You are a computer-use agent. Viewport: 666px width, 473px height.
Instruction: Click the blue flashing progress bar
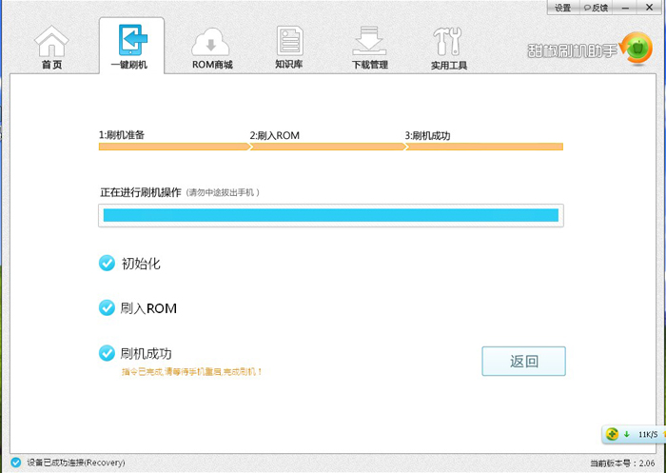[x=331, y=215]
